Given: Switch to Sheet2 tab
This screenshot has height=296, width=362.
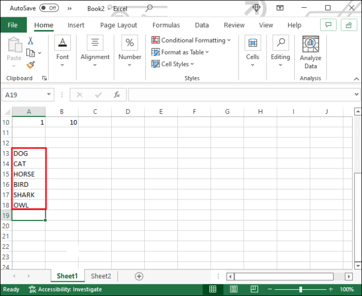Looking at the screenshot, I should (101, 276).
